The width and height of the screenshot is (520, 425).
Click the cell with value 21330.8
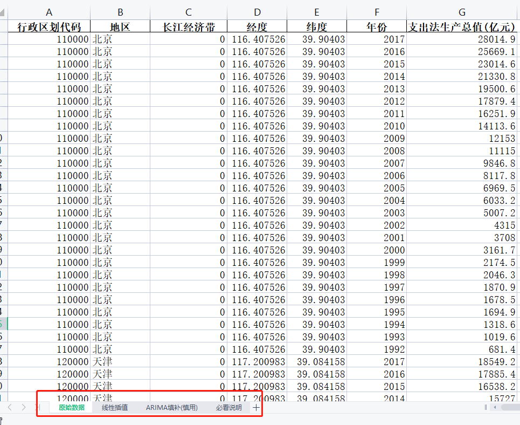[462, 77]
